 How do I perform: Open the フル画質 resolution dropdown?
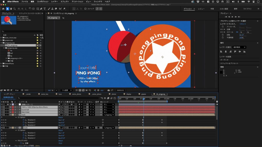tap(66, 90)
